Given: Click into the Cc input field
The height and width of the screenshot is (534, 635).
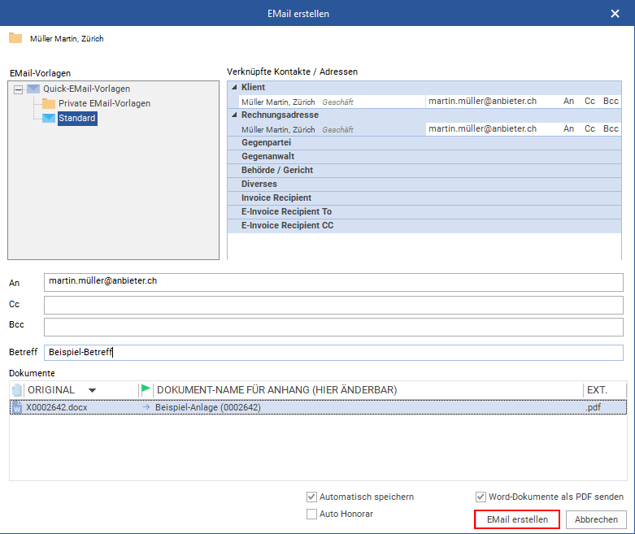Looking at the screenshot, I should 333,305.
